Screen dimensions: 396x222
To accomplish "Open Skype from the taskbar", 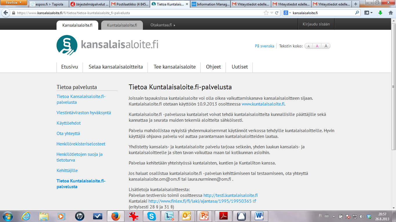I will [x=151, y=216].
